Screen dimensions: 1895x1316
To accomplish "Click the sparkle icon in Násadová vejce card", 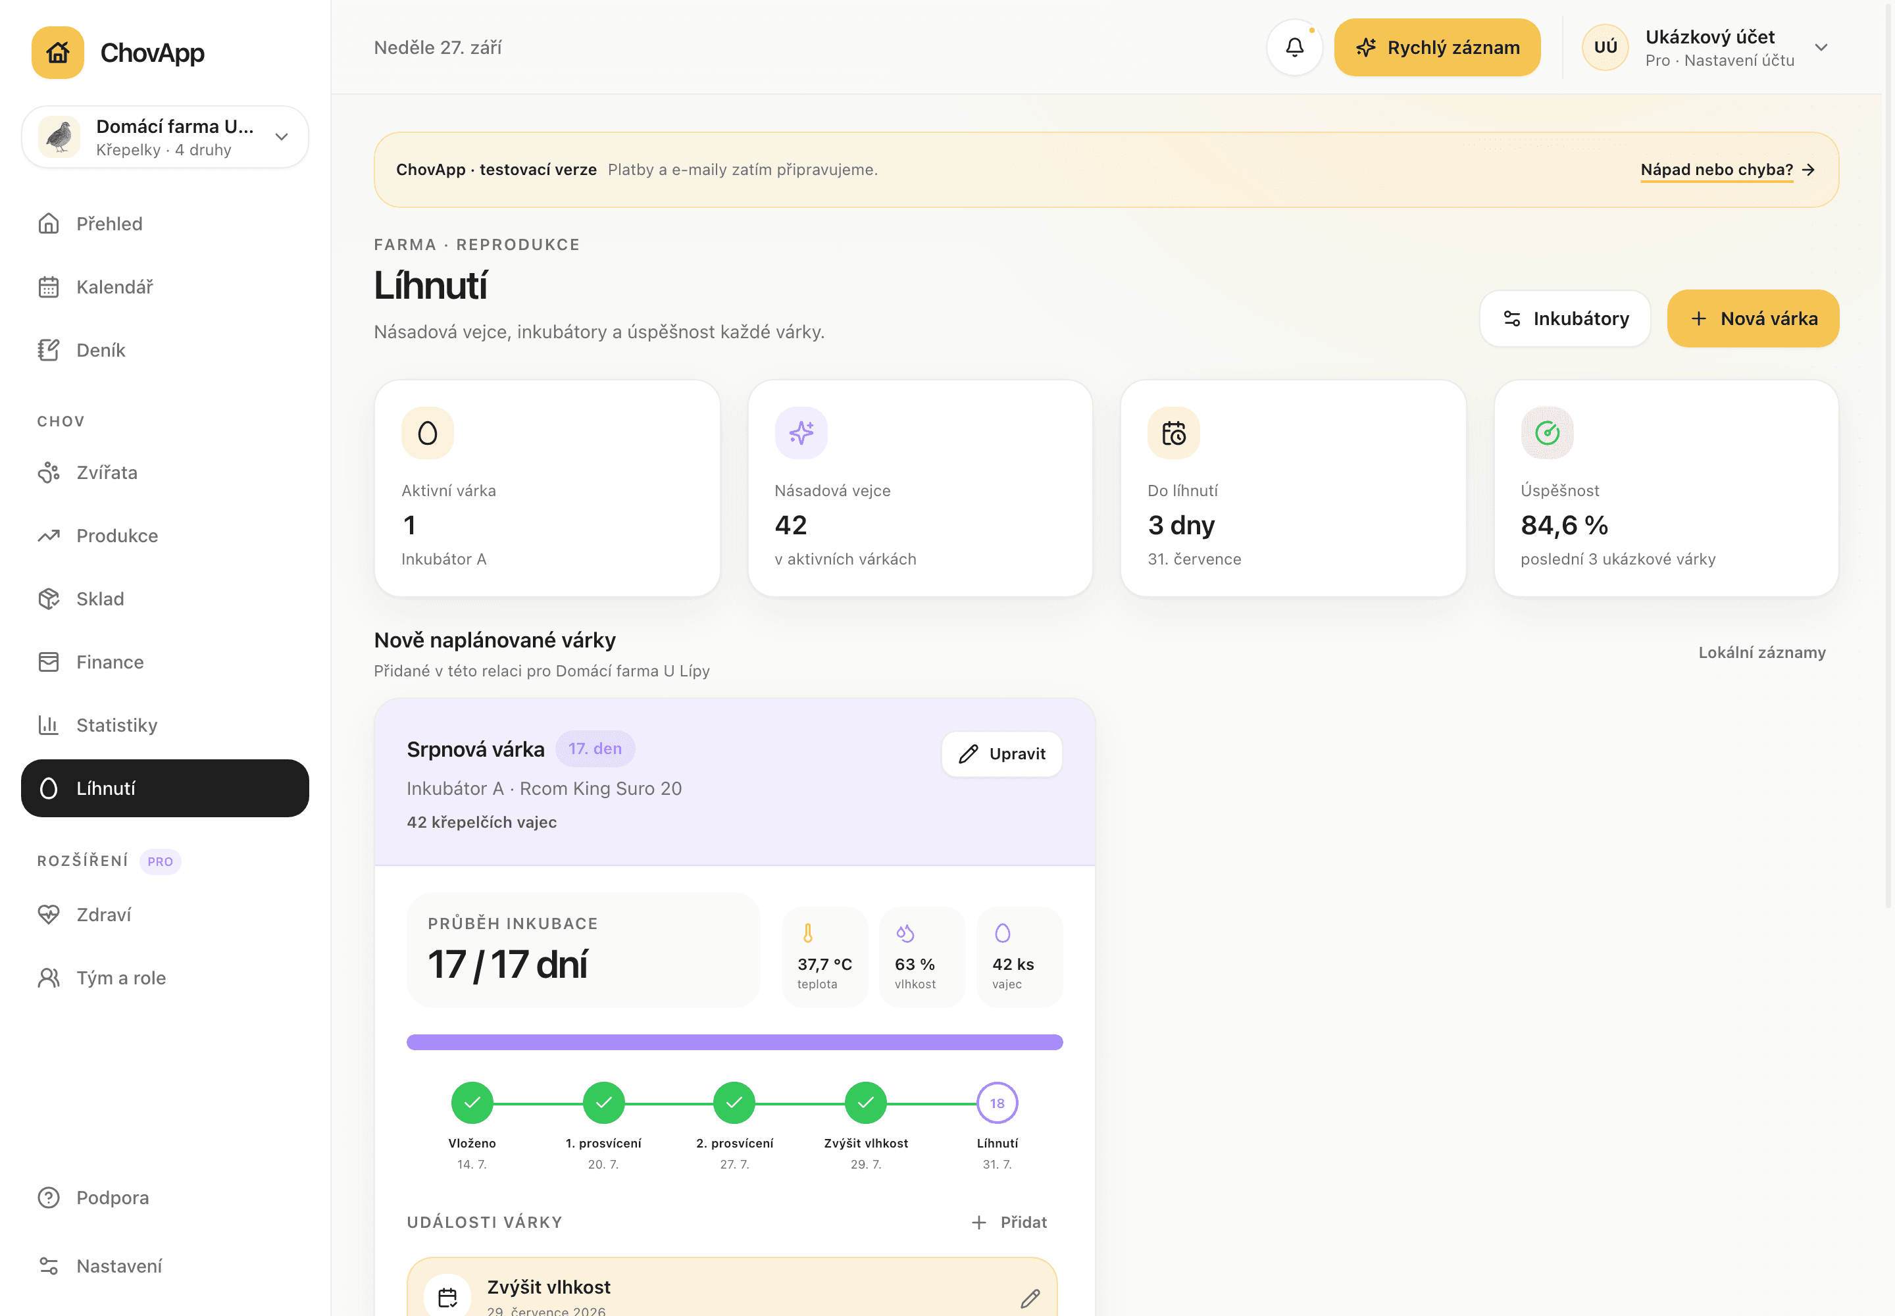I will coord(801,433).
